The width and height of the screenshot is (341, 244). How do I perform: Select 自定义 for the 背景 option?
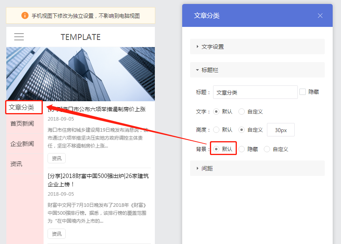[267, 149]
